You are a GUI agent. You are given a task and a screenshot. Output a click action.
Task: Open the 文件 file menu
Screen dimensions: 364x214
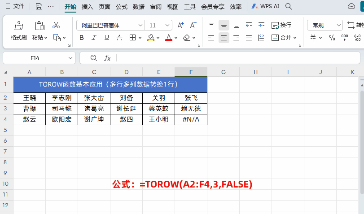pyautogui.click(x=15, y=6)
